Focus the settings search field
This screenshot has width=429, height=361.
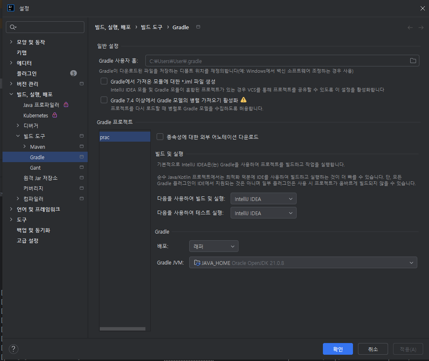coord(45,27)
